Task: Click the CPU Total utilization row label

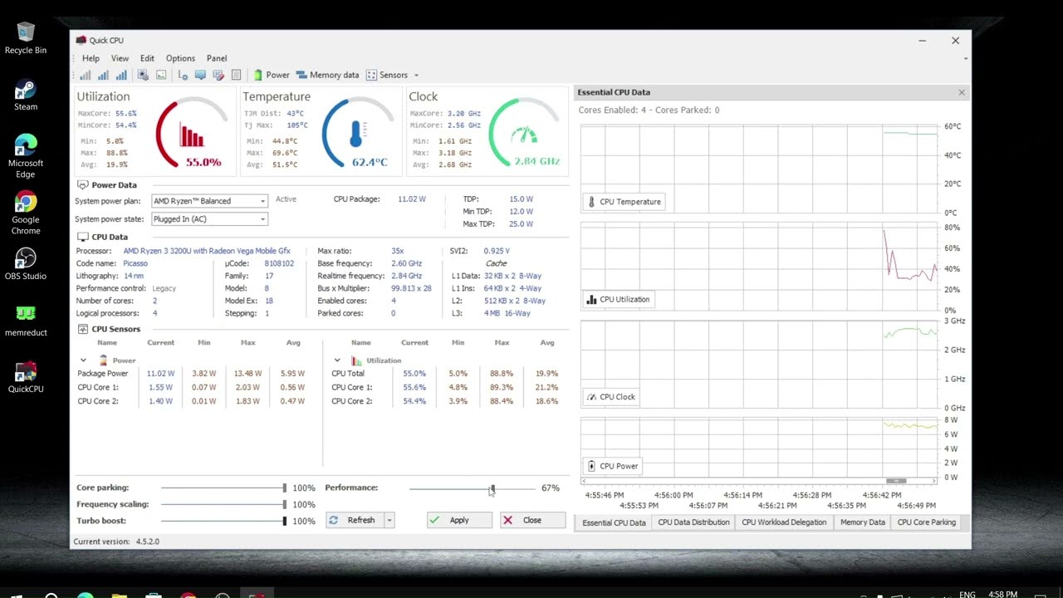Action: [x=348, y=374]
